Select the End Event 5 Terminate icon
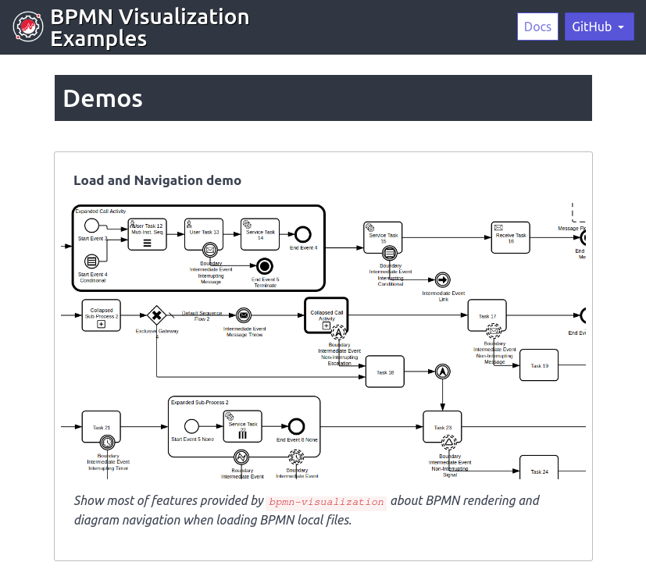The height and width of the screenshot is (569, 646). click(x=265, y=266)
